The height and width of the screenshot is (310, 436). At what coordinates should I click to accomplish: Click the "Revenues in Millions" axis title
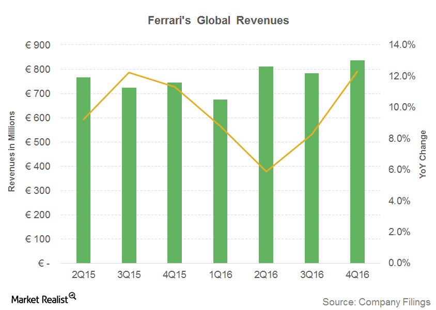pyautogui.click(x=11, y=152)
